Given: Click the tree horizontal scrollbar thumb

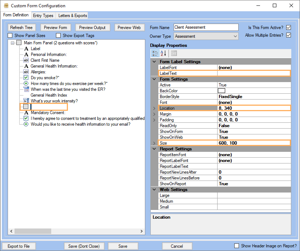Looking at the screenshot, I should (33, 231).
